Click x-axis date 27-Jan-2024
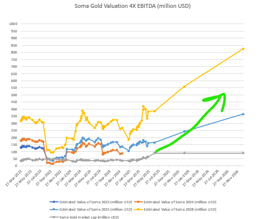Screen dimensions: 265x219 [x=63, y=178]
